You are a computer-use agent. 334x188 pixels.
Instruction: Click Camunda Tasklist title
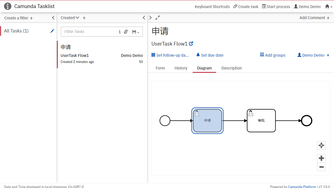(x=34, y=6)
